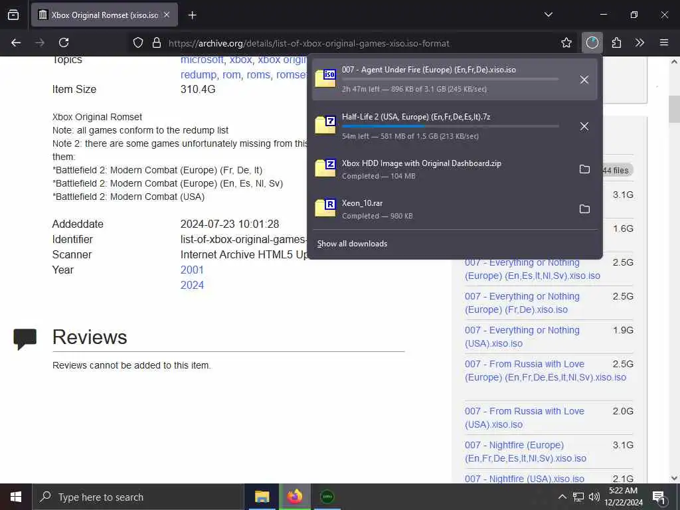Click the Reviews heading
This screenshot has height=510, width=680.
pos(90,337)
